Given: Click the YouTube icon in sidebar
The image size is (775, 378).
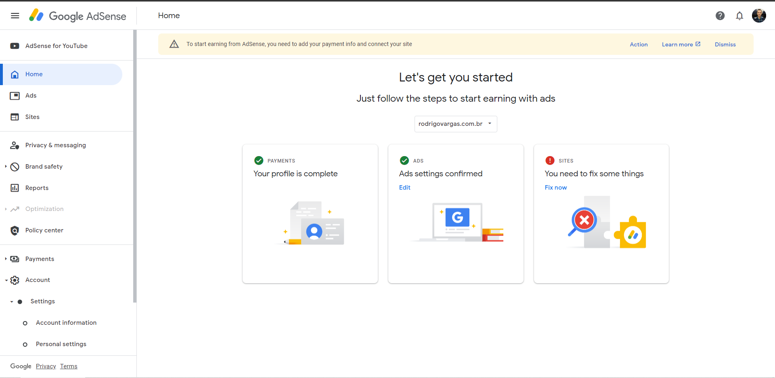Looking at the screenshot, I should click(x=15, y=46).
